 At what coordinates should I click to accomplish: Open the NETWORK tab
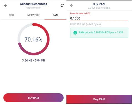(33, 15)
